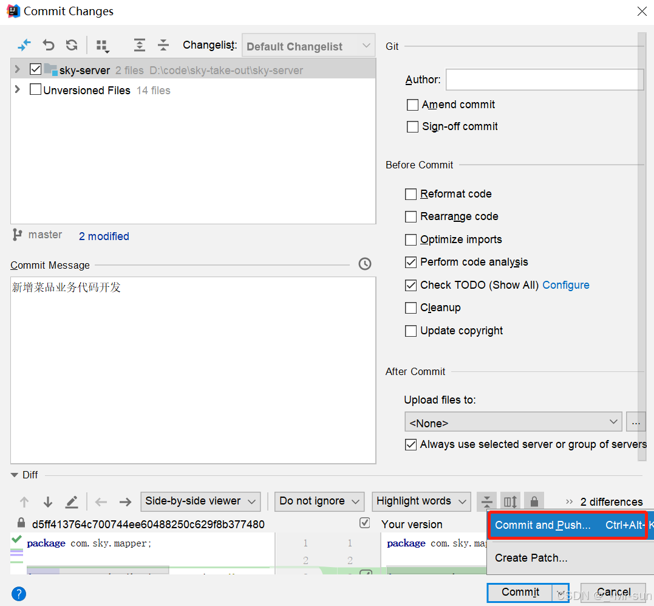The height and width of the screenshot is (606, 654).
Task: Go to previous difference up arrow
Action: click(24, 501)
